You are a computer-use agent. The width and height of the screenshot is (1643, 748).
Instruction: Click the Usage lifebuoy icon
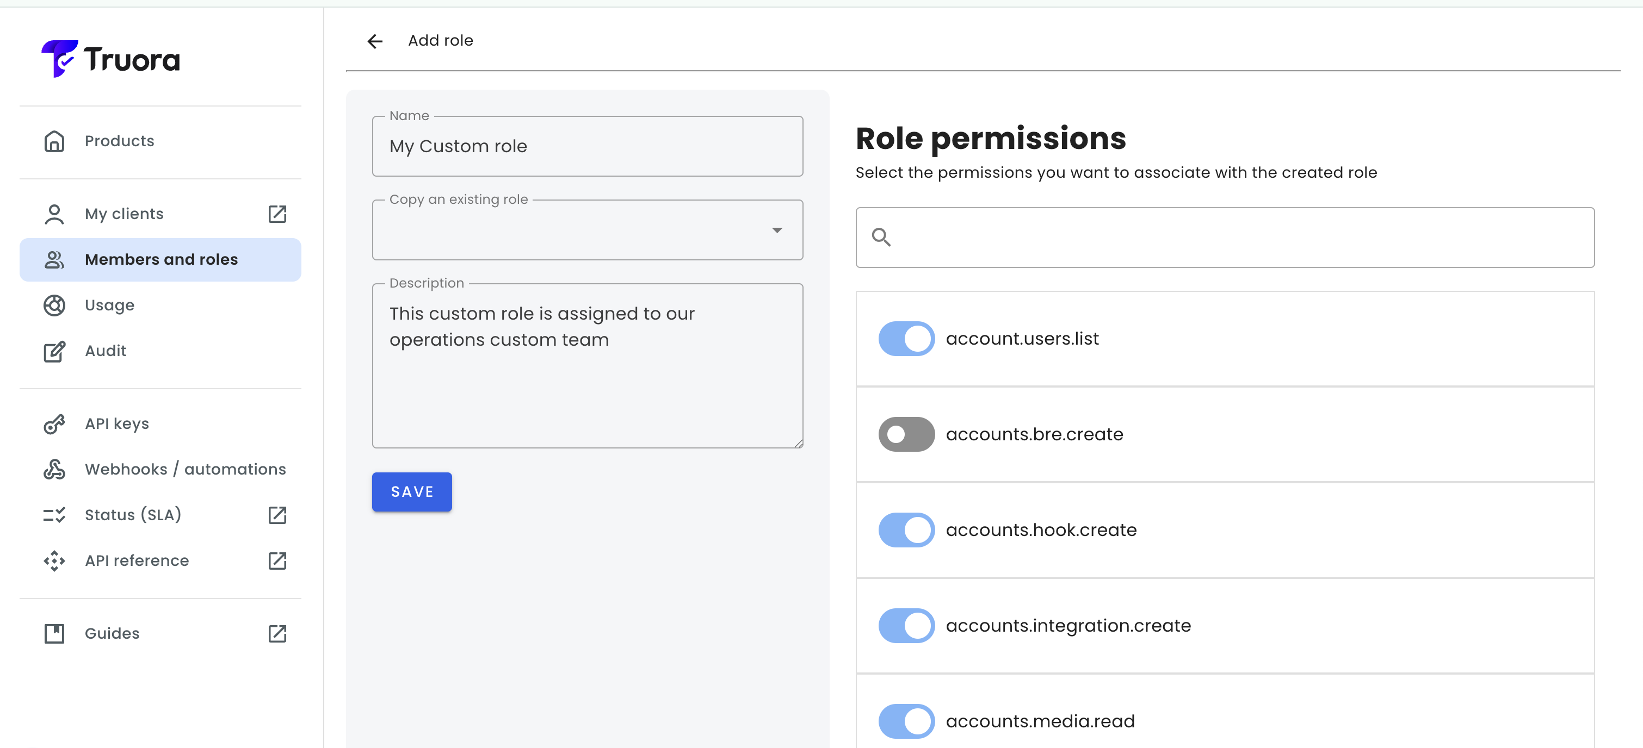[54, 305]
